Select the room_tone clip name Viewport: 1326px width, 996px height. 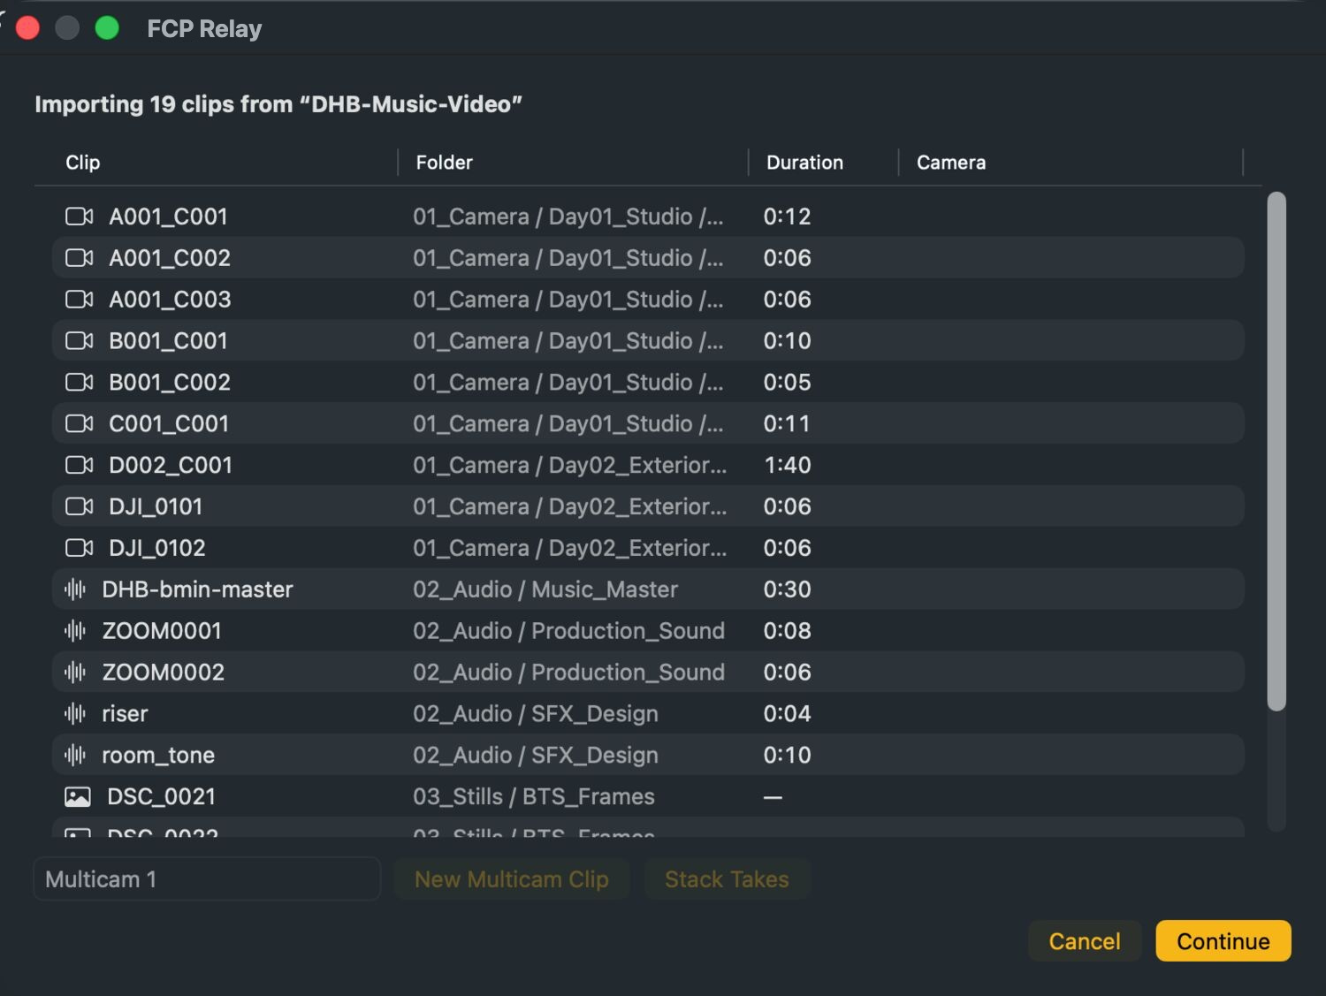coord(158,756)
